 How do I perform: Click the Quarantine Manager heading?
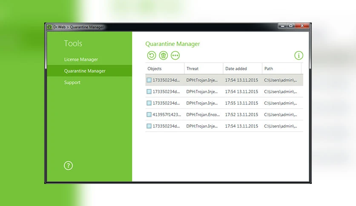coord(172,44)
